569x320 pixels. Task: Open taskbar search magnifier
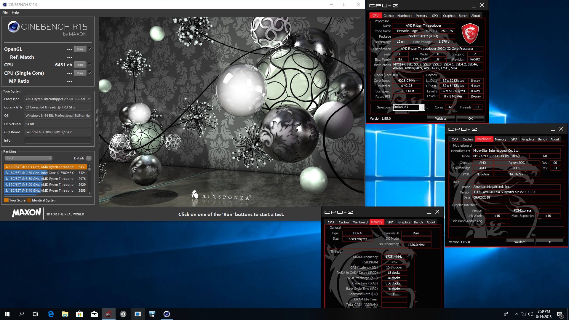tap(21, 314)
